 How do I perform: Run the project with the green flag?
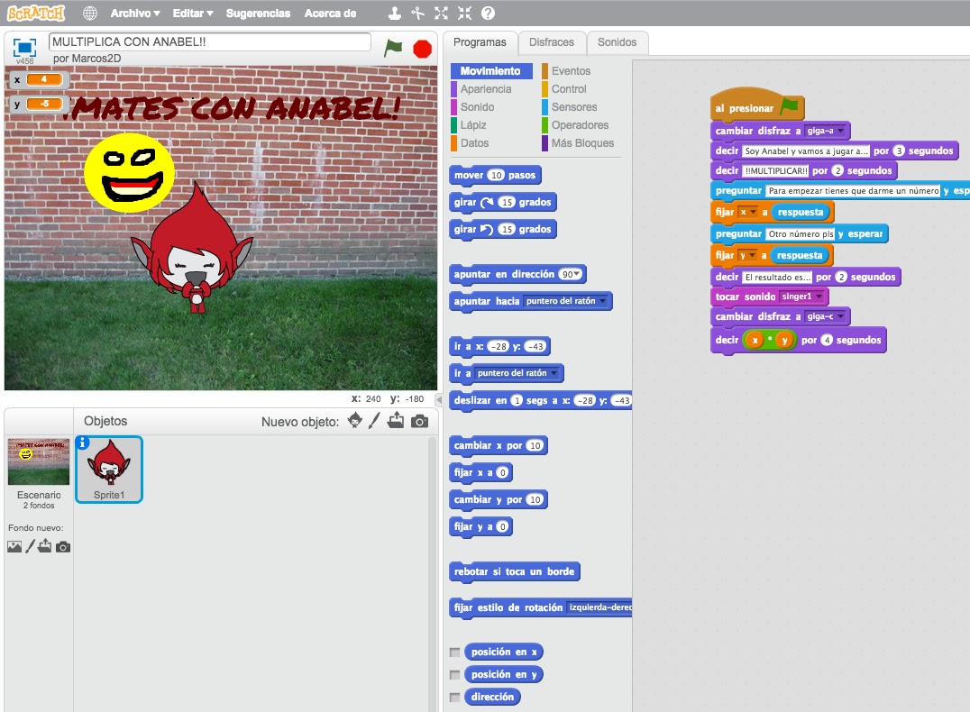tap(393, 48)
